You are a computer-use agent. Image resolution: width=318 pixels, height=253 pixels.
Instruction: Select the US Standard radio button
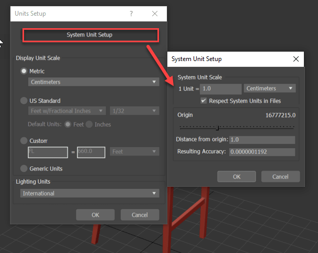click(24, 101)
